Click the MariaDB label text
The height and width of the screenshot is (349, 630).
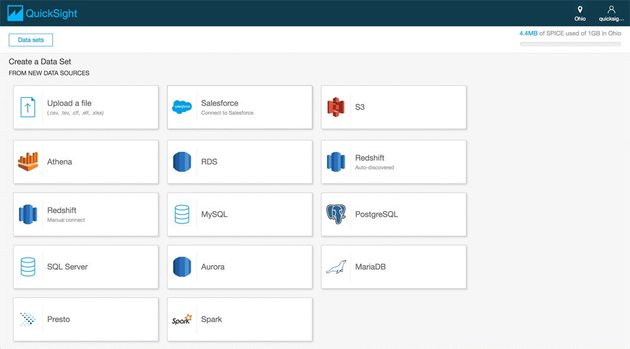tap(370, 266)
